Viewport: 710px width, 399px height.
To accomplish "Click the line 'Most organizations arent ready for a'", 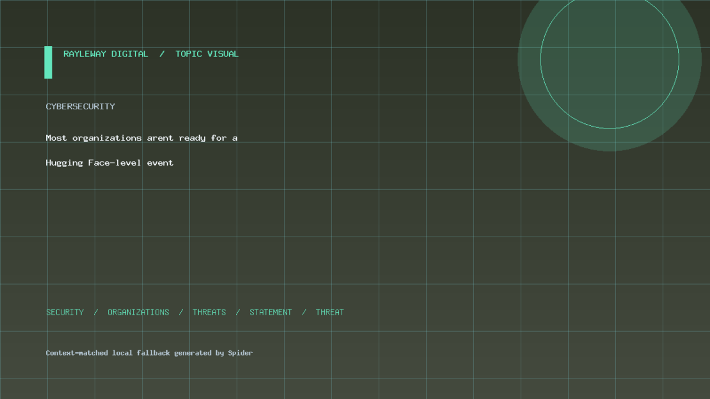I will click(142, 138).
